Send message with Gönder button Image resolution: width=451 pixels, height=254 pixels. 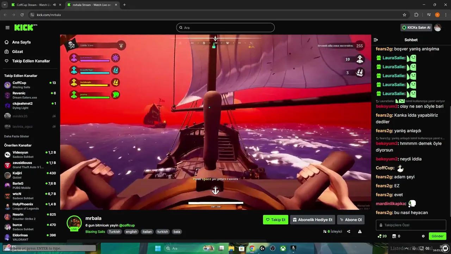(x=437, y=236)
